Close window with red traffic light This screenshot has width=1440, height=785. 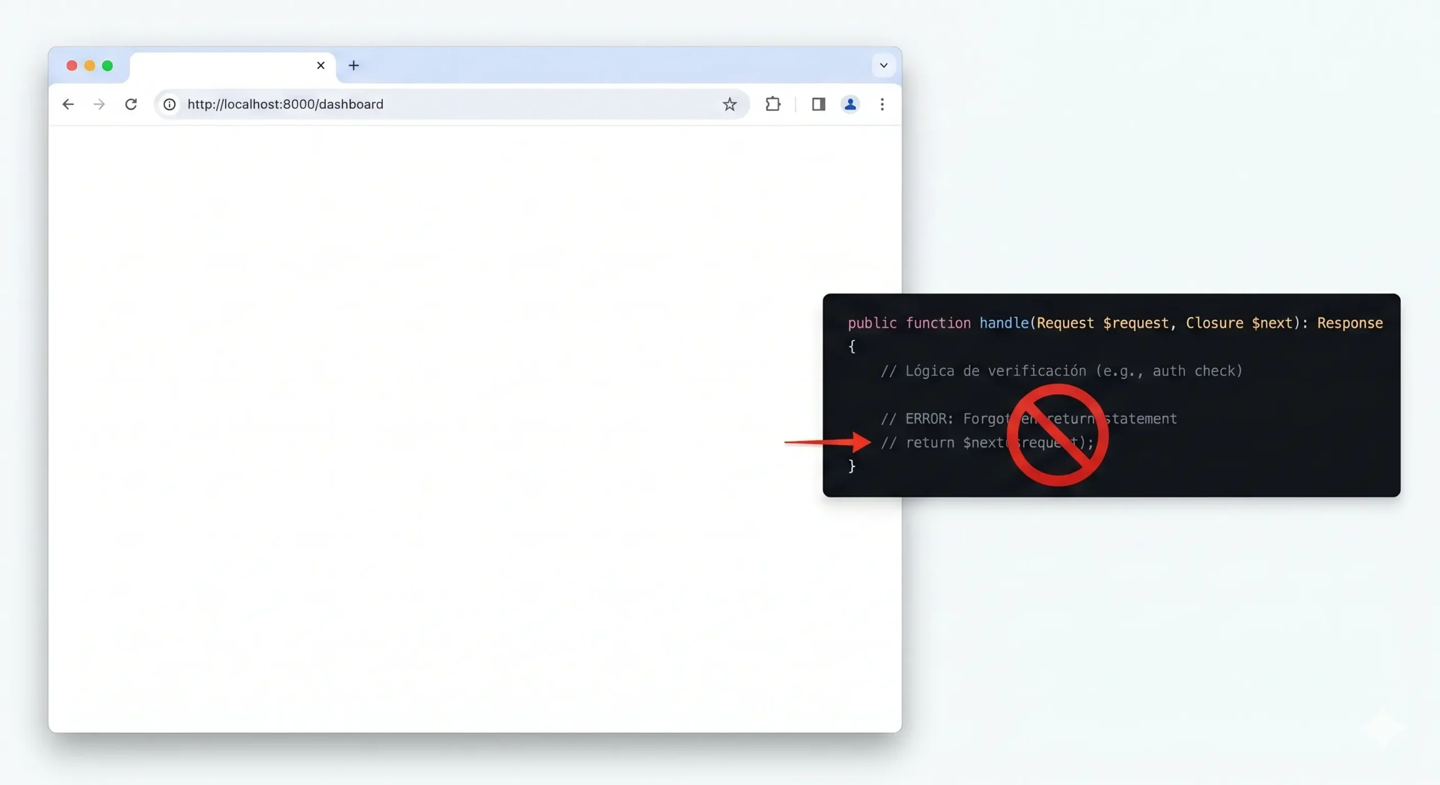click(71, 66)
